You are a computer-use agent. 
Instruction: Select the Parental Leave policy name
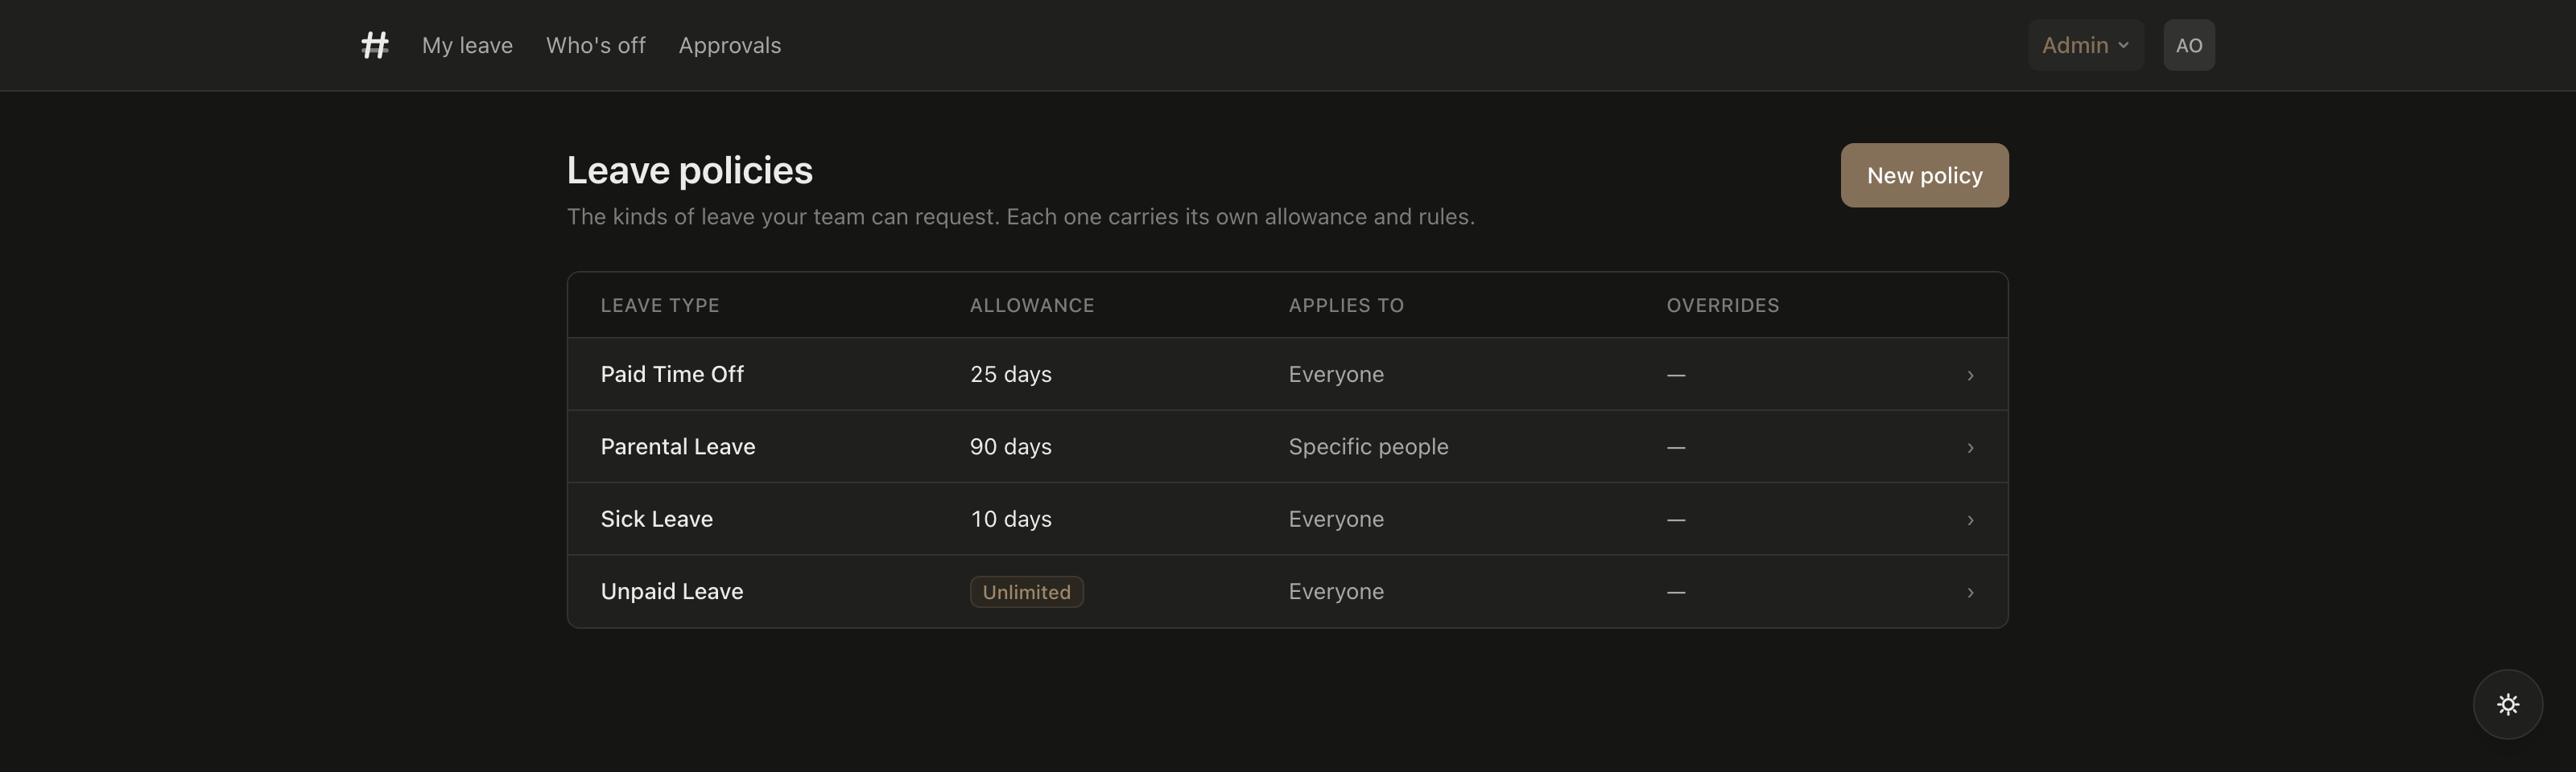tap(678, 446)
